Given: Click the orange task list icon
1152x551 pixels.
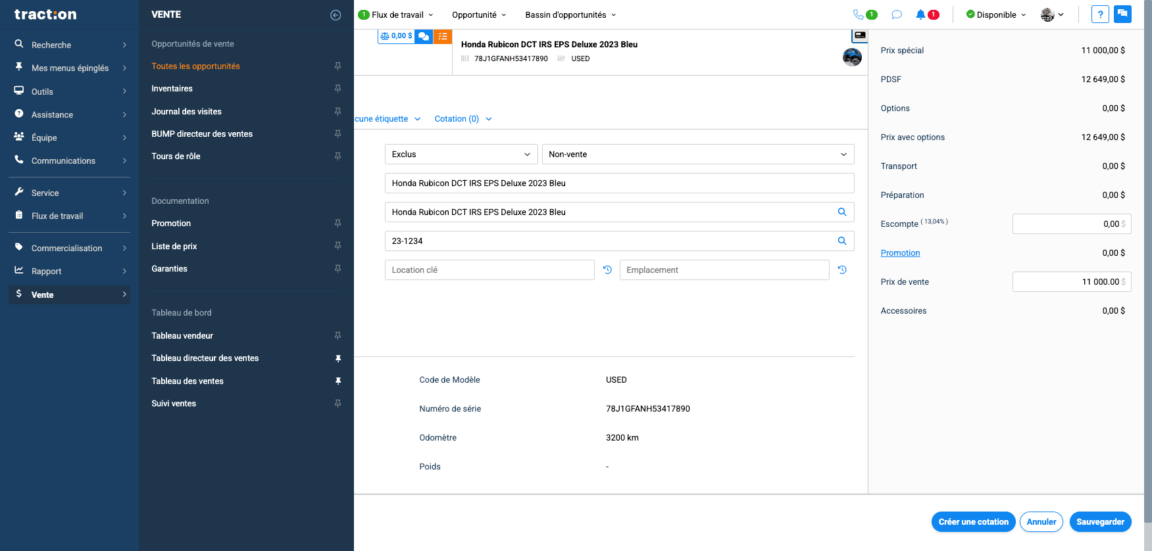Looking at the screenshot, I should (443, 36).
